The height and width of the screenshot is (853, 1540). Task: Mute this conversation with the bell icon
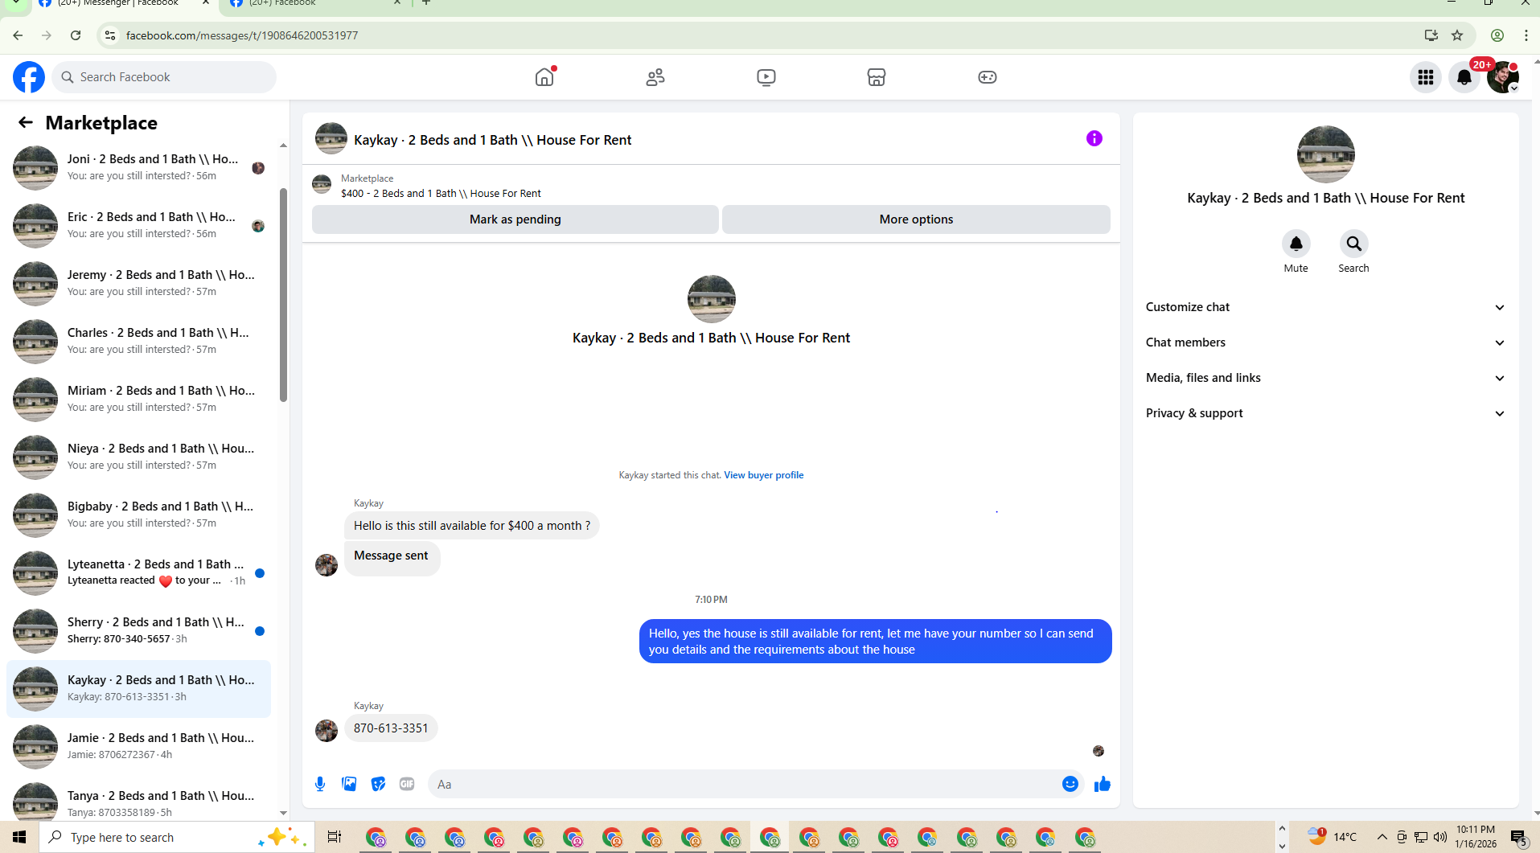pos(1296,244)
